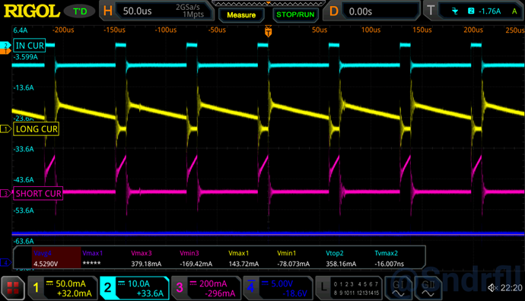
Task: Open delay D 0.00s settings
Action: click(x=371, y=11)
